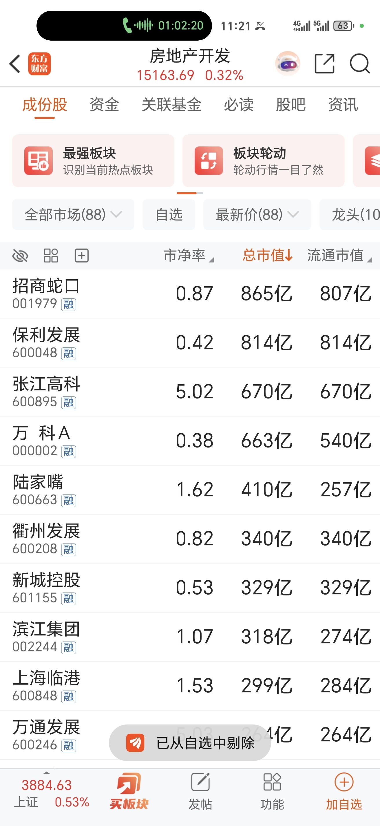The width and height of the screenshot is (380, 826).
Task: Tap the 融 badge for 上海临港
Action: click(69, 697)
